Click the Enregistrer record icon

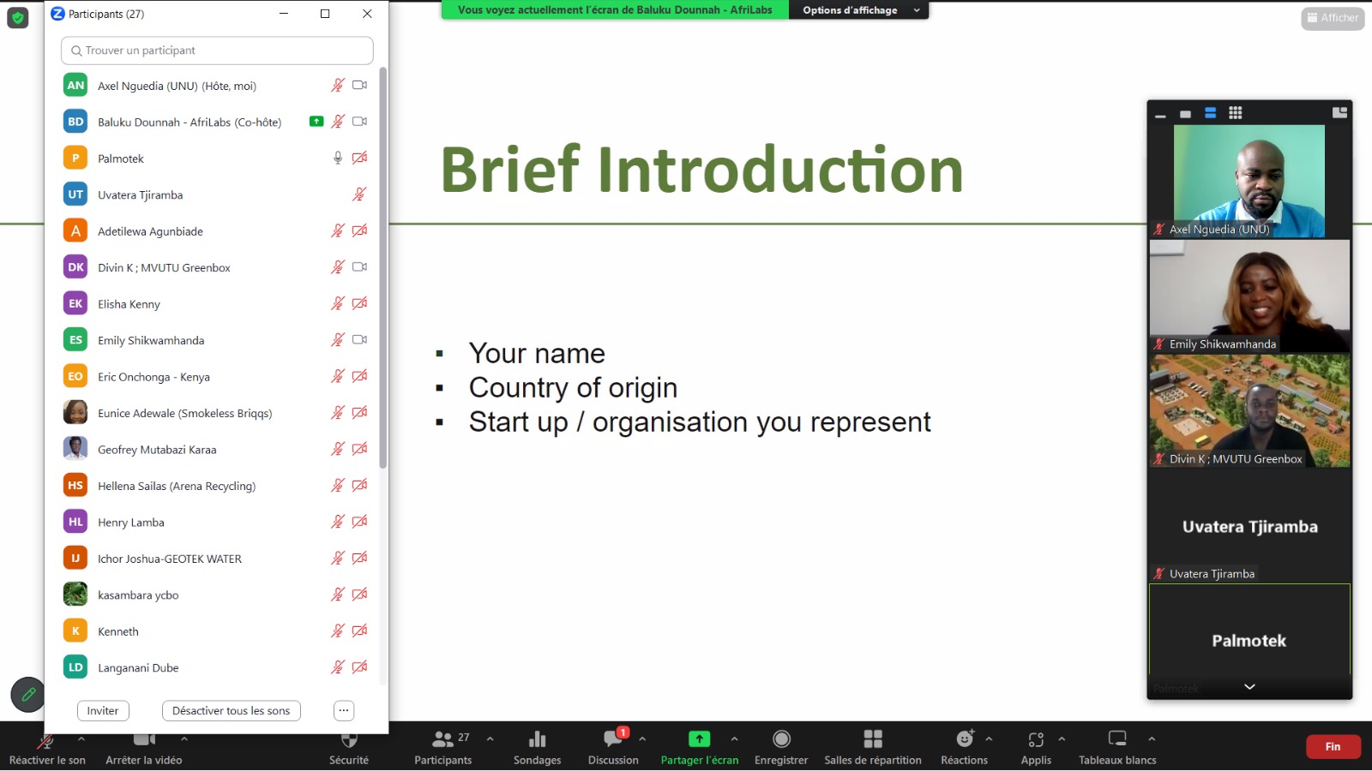[781, 739]
